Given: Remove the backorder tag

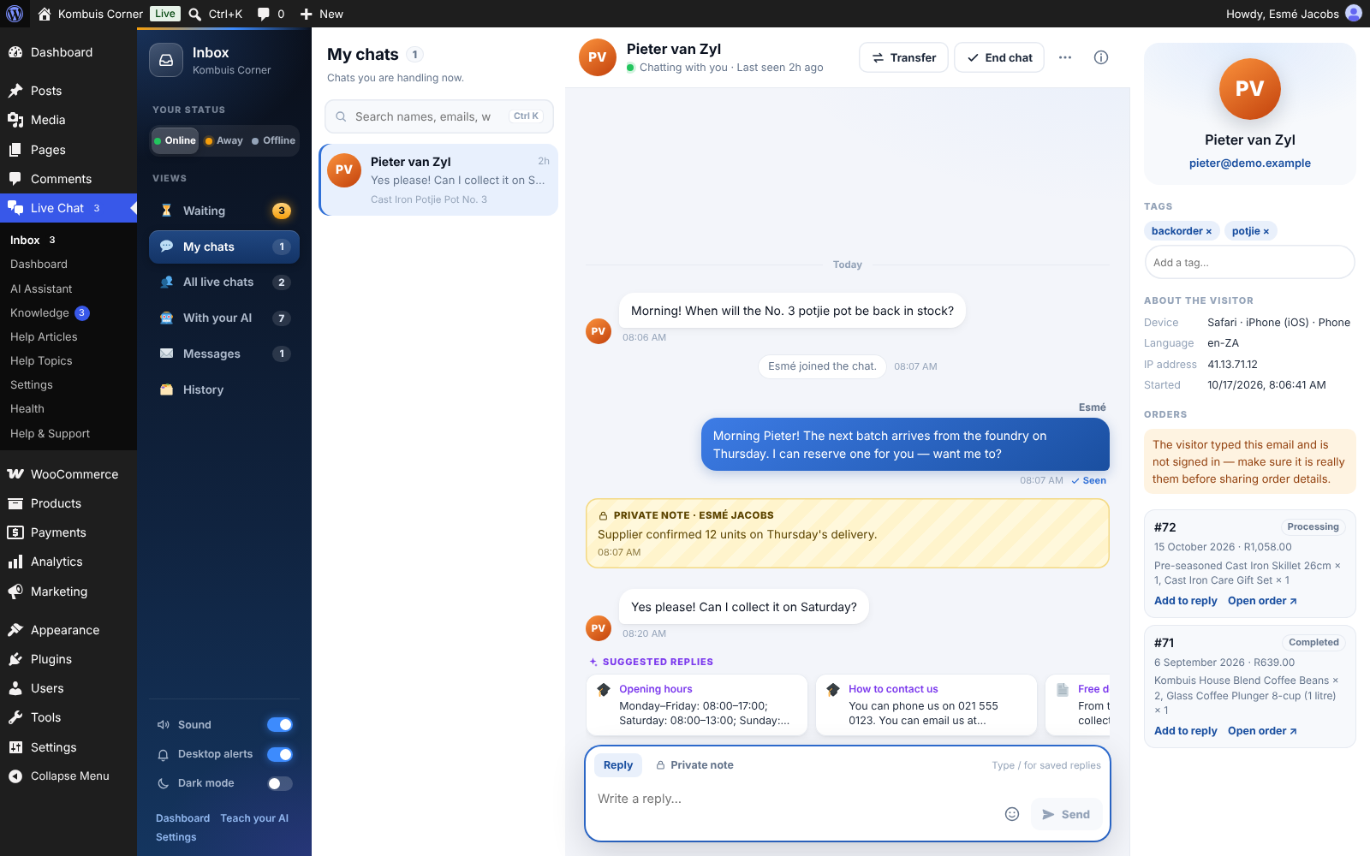Looking at the screenshot, I should pos(1209,231).
